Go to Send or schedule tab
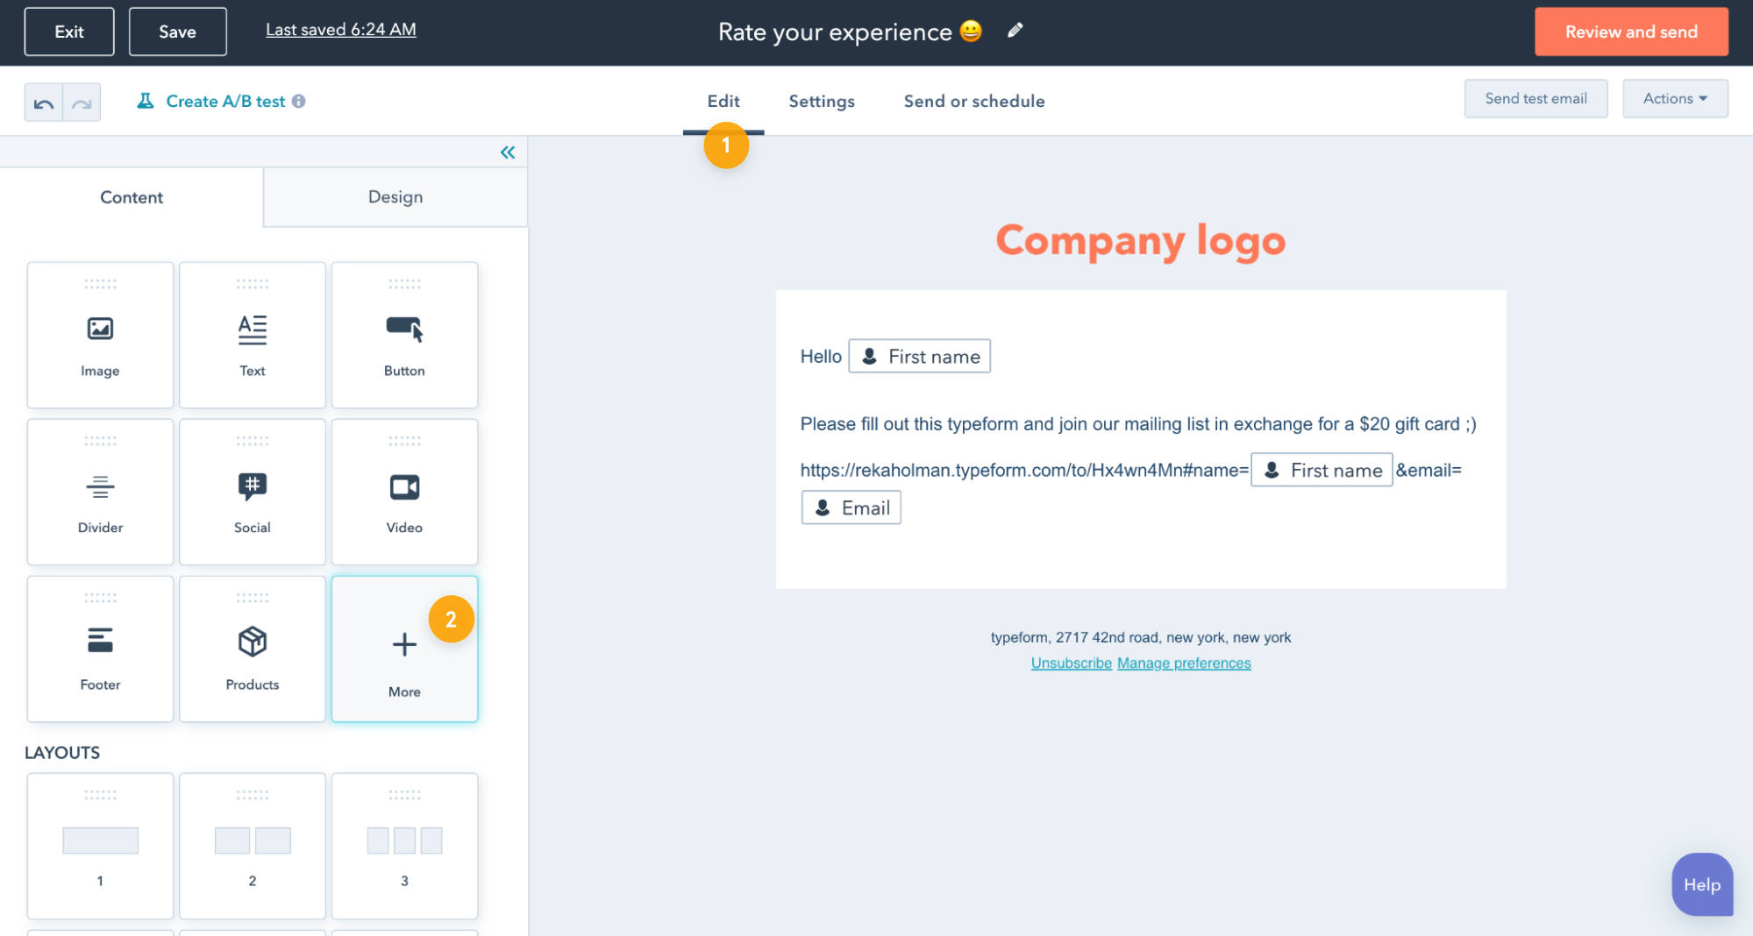The width and height of the screenshot is (1753, 936). (x=973, y=101)
